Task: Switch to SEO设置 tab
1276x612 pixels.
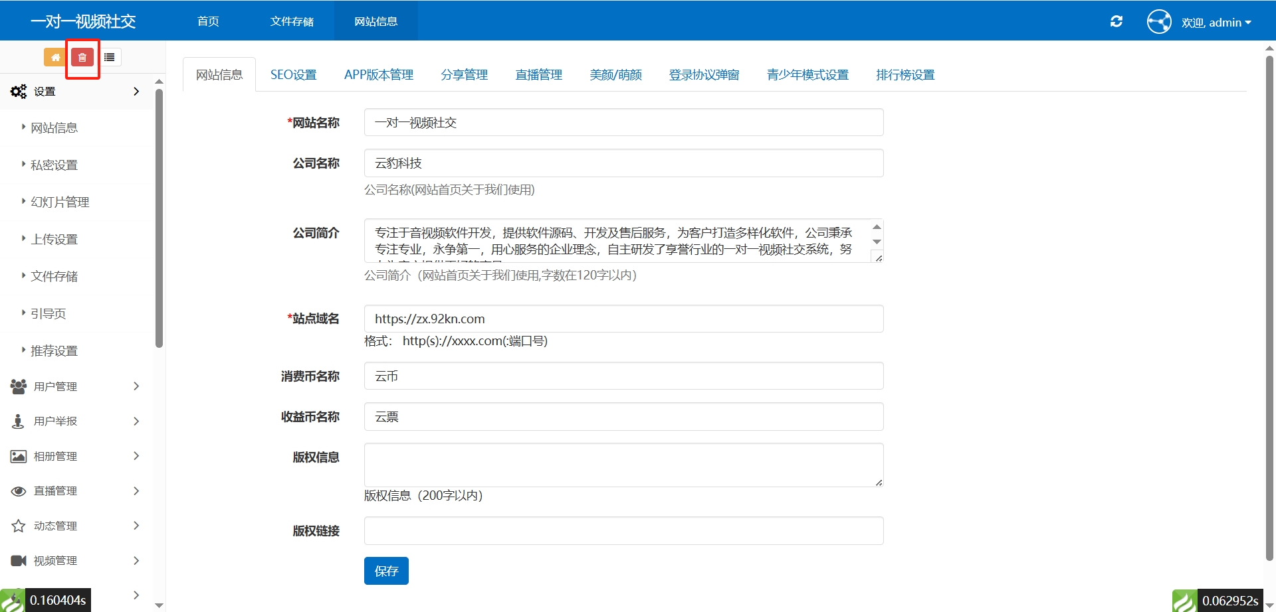Action: click(294, 75)
